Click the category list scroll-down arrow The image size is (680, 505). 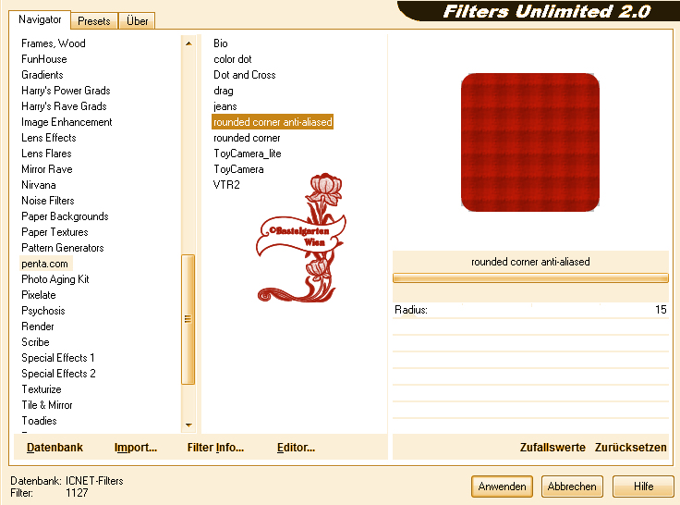click(x=188, y=425)
